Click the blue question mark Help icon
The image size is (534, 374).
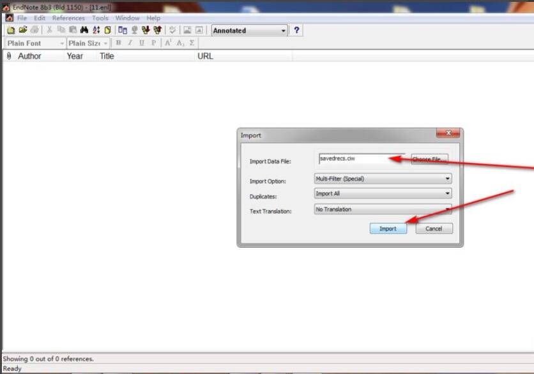(296, 30)
